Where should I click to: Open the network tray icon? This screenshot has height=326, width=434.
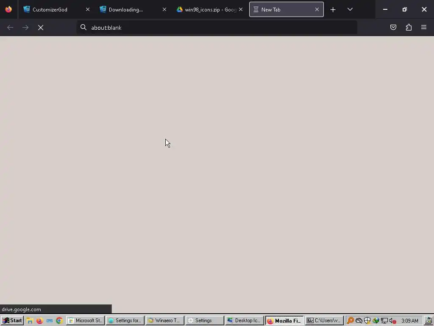(384, 321)
